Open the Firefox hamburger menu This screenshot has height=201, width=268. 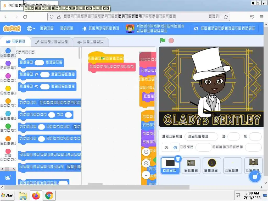(262, 16)
